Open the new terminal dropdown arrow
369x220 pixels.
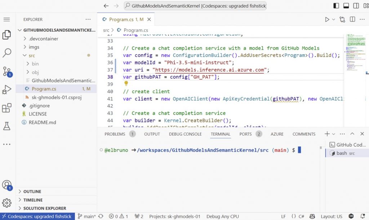[334, 134]
